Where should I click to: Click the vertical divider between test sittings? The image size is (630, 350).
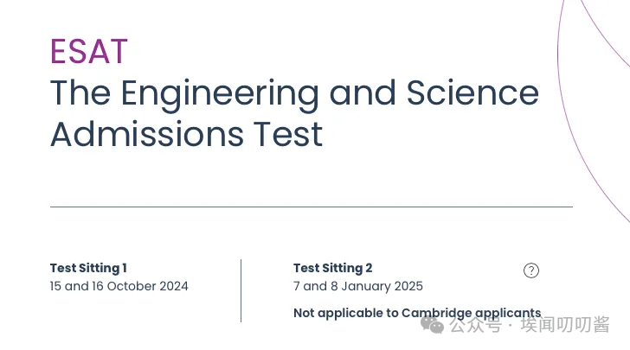coord(241,290)
